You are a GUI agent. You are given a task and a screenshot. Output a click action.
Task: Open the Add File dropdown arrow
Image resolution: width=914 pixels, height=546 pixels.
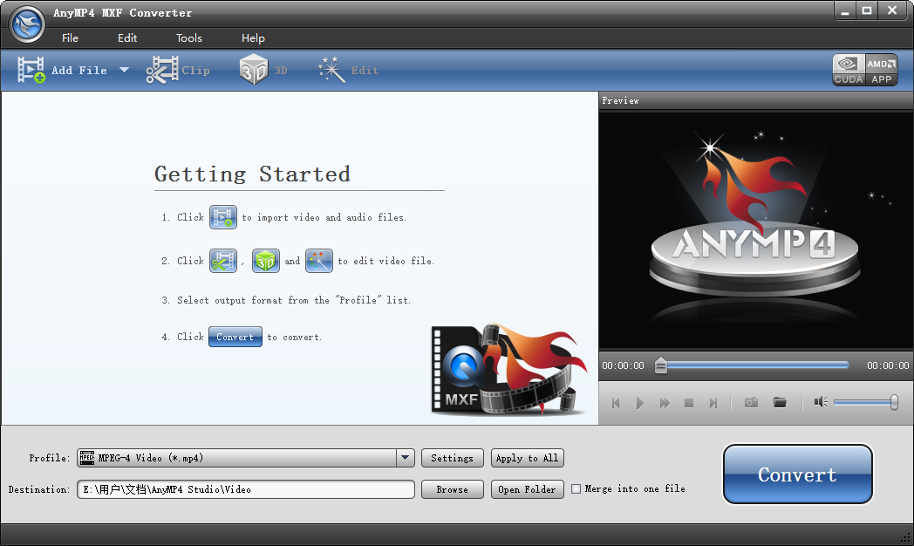124,70
